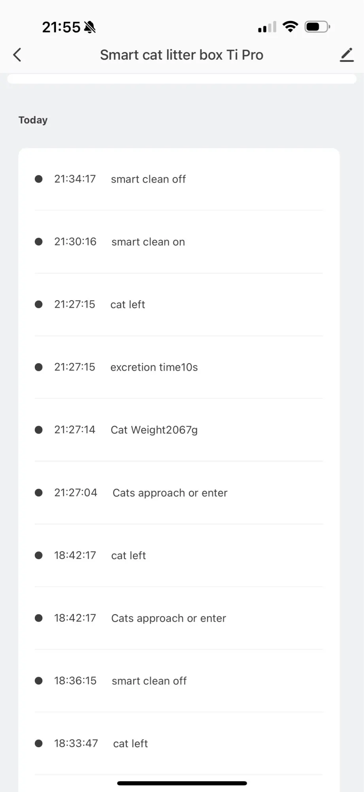The image size is (364, 792).
Task: Tap the Today section header
Action: (x=33, y=120)
